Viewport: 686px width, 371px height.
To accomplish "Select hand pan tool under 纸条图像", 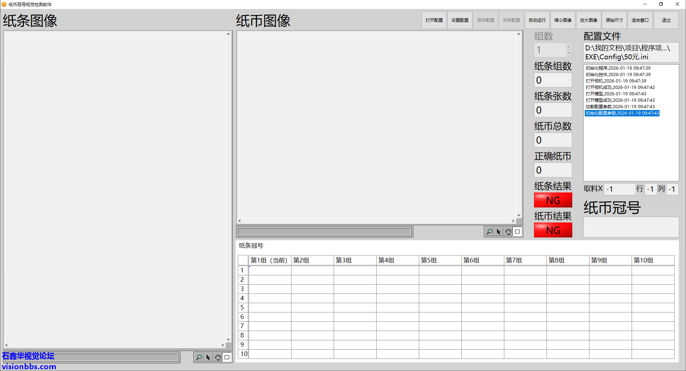I will pyautogui.click(x=217, y=357).
